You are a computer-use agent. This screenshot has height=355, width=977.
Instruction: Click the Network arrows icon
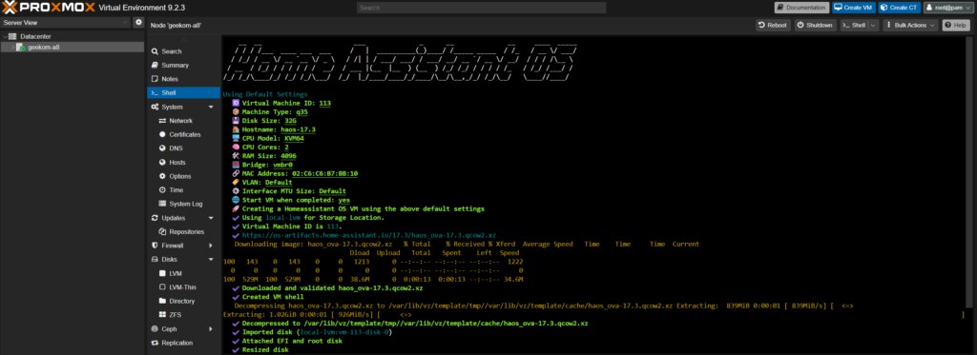click(162, 121)
